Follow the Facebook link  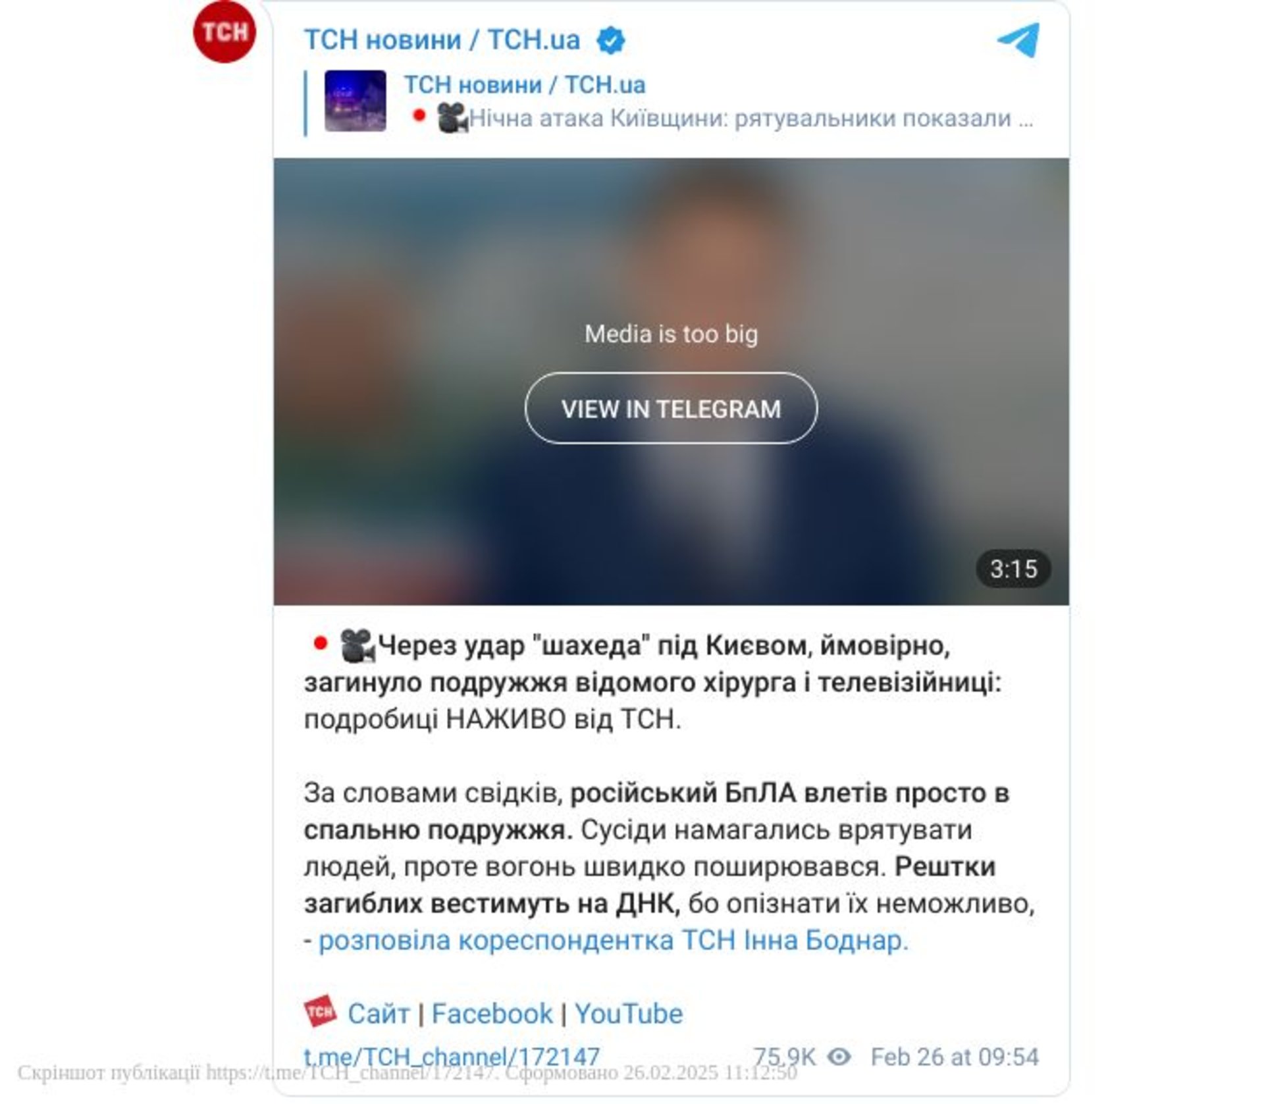[x=492, y=1013]
